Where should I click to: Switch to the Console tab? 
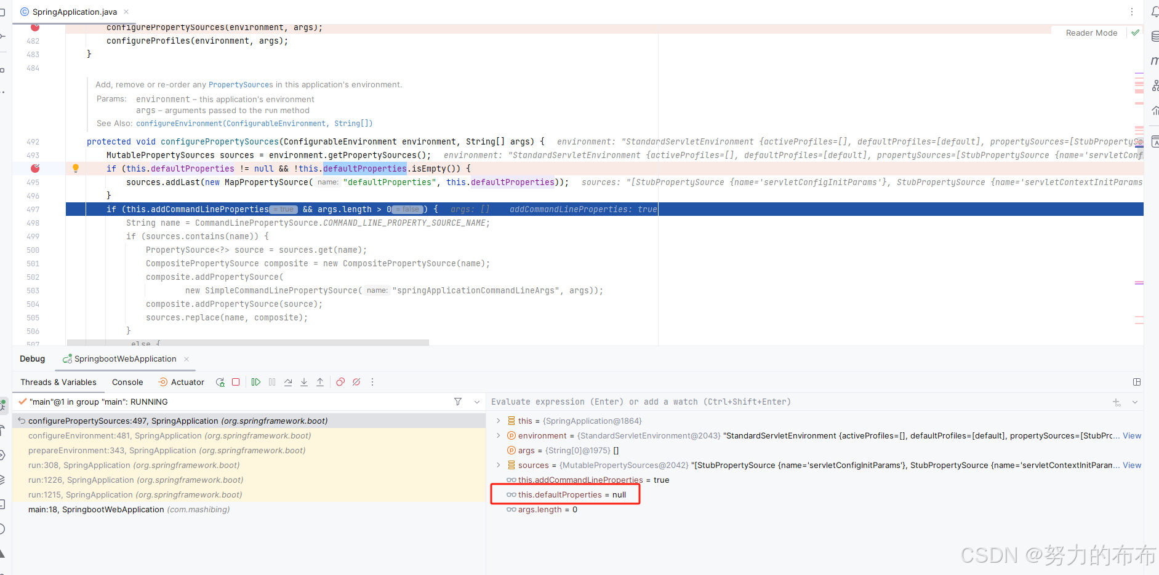click(127, 382)
